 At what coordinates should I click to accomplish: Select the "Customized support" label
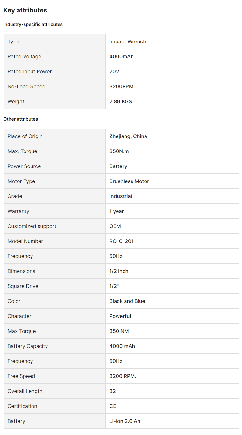(32, 226)
